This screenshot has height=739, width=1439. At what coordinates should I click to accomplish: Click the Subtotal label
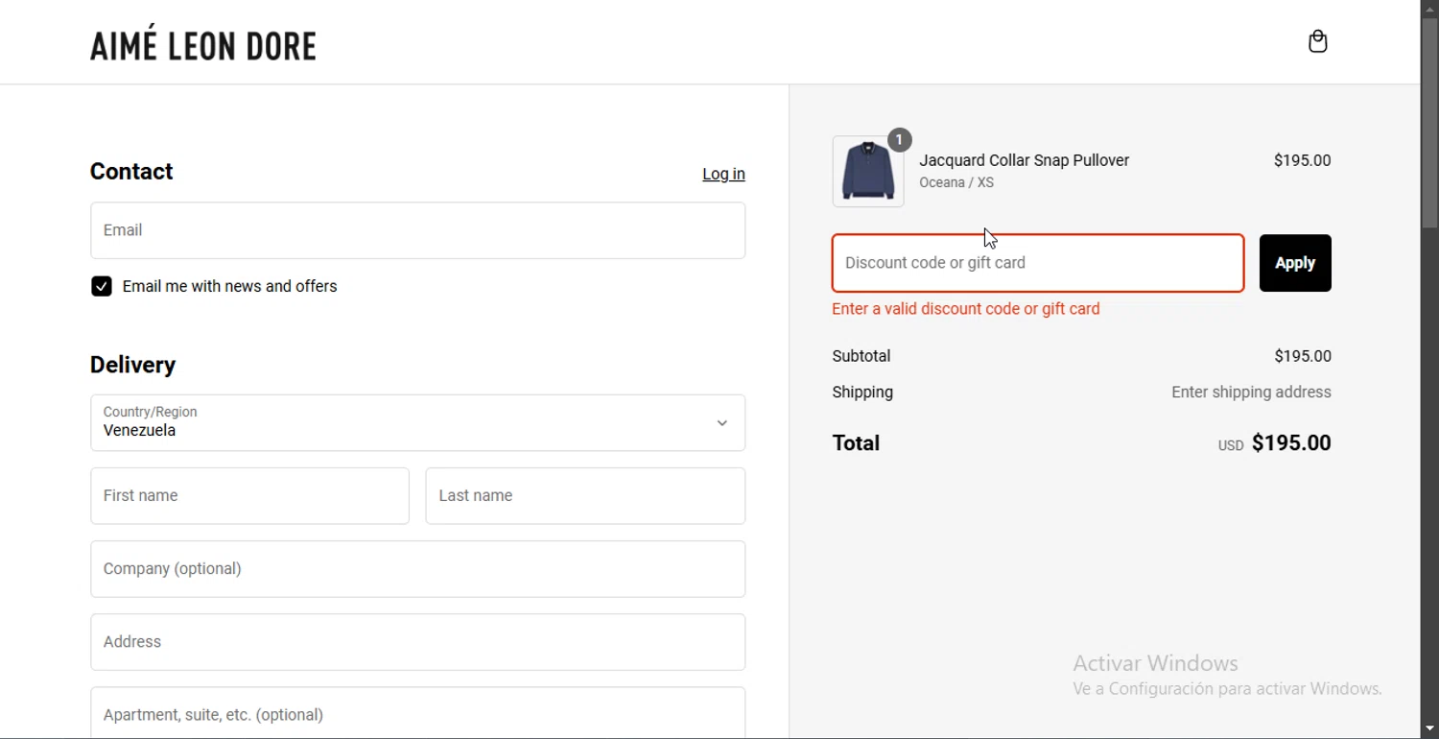click(x=861, y=356)
